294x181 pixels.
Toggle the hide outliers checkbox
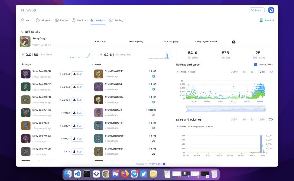(255, 64)
